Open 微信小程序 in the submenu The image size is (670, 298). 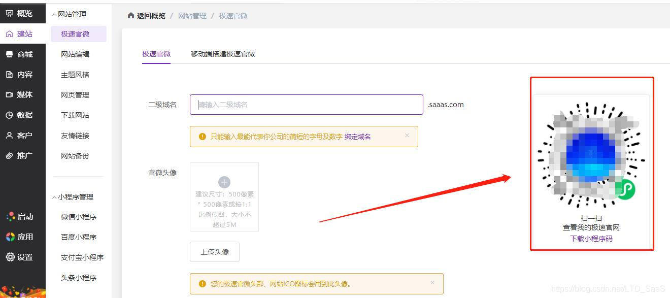point(79,217)
